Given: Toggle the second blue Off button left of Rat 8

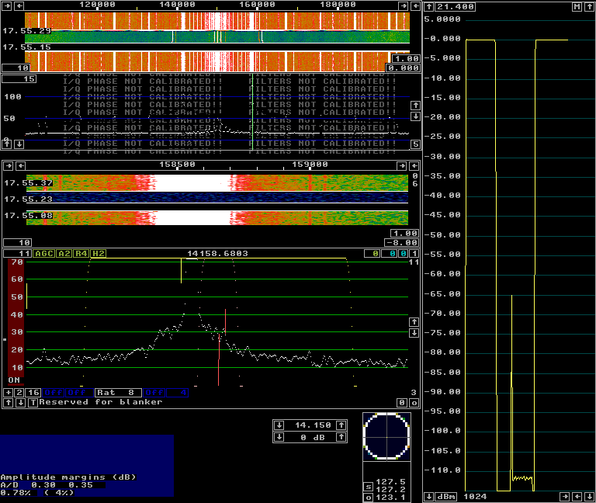Looking at the screenshot, I should click(x=79, y=392).
